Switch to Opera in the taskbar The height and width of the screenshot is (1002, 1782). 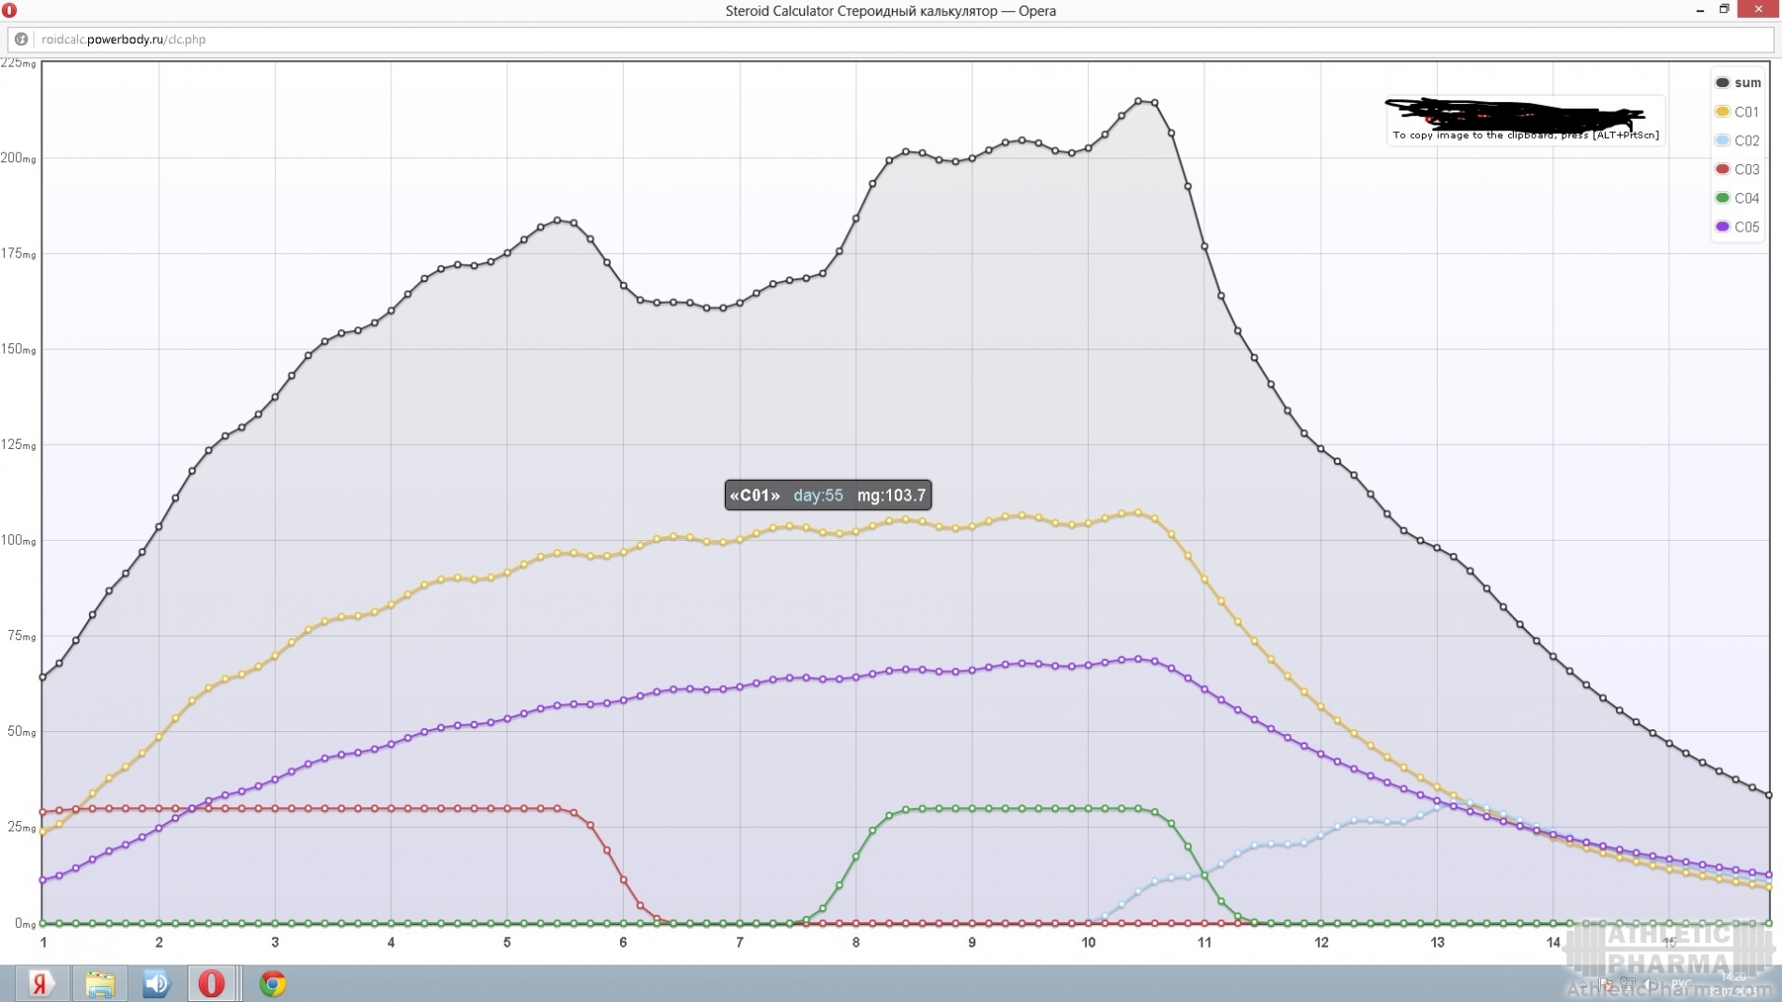coord(212,983)
